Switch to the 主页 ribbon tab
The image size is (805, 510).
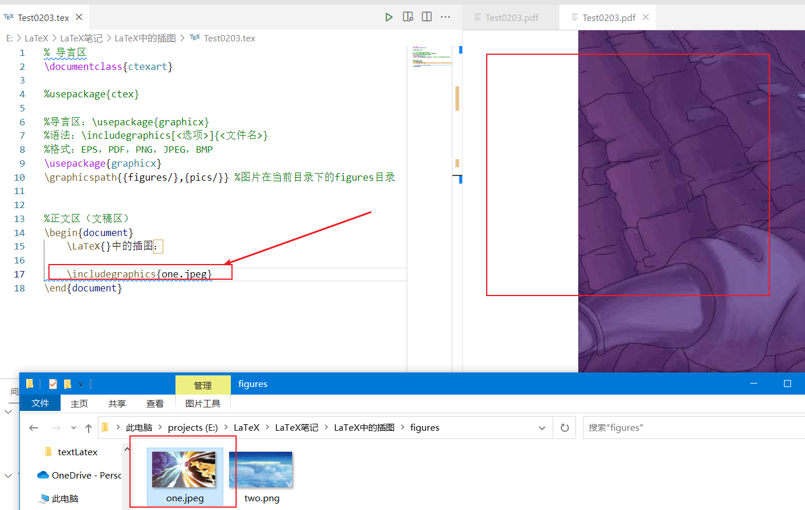79,403
